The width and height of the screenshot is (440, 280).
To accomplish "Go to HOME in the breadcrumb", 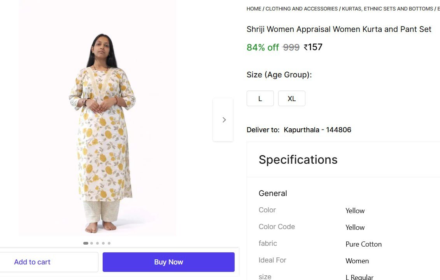I will tap(254, 9).
